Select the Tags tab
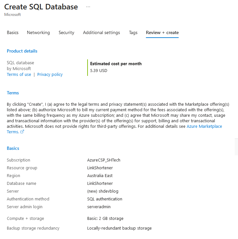Image resolution: width=238 pixels, height=239 pixels. 133,32
